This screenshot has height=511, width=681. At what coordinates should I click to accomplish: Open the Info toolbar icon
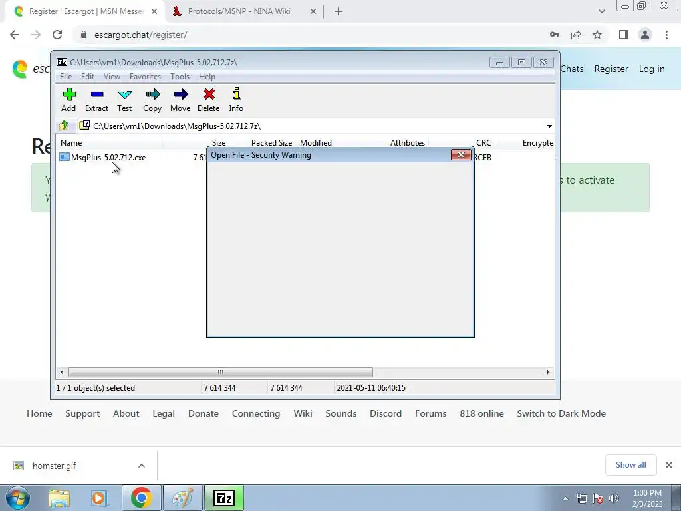(236, 100)
